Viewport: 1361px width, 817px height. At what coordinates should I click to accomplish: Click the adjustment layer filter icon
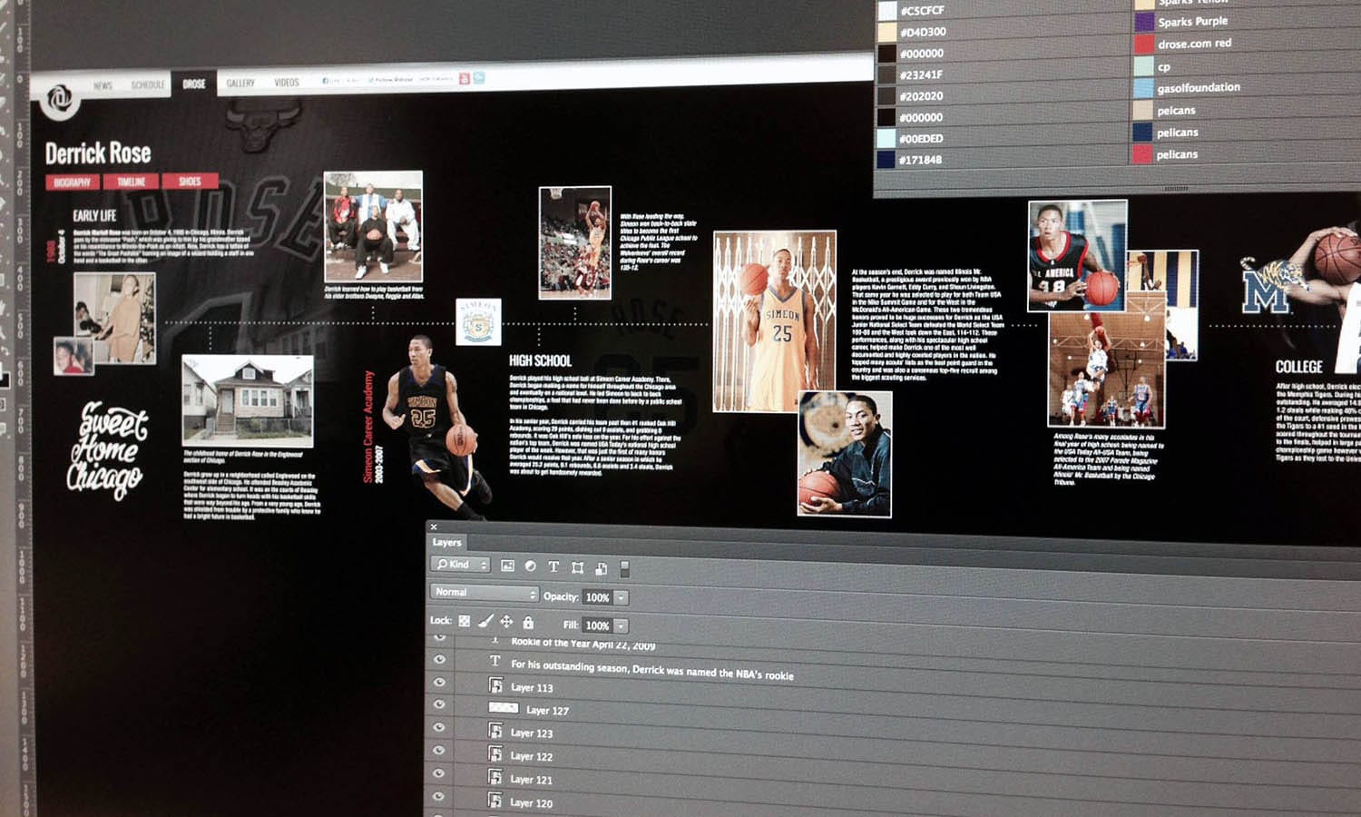pos(530,566)
